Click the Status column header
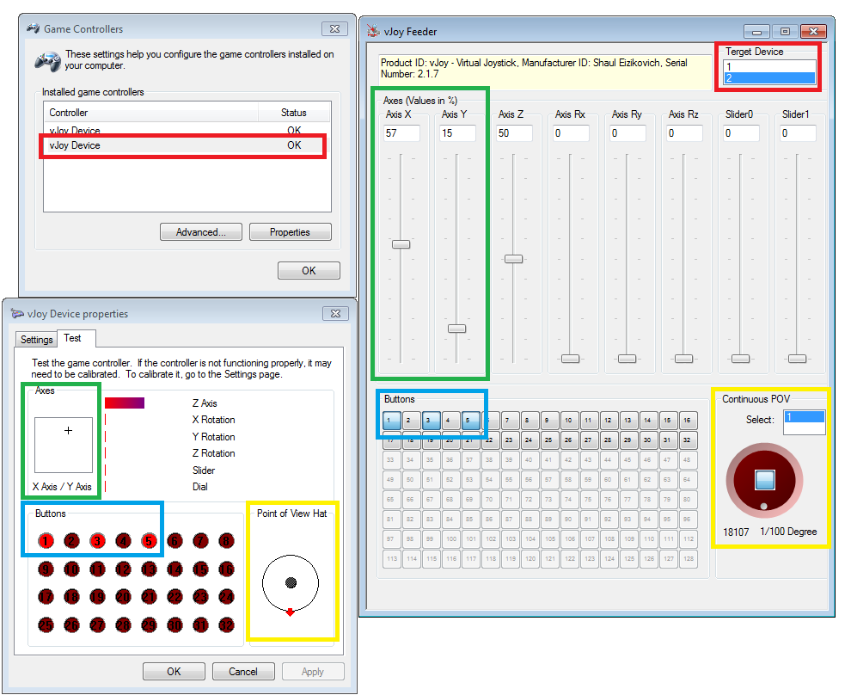The height and width of the screenshot is (695, 851). click(x=294, y=113)
